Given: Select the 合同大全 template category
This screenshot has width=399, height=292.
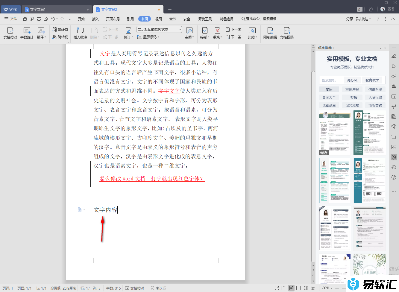Looking at the screenshot, I should point(329,97).
